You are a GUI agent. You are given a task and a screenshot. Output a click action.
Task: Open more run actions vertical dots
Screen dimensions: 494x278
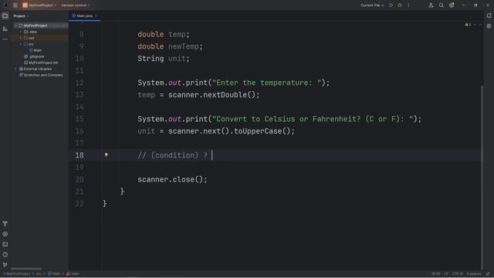tap(408, 5)
